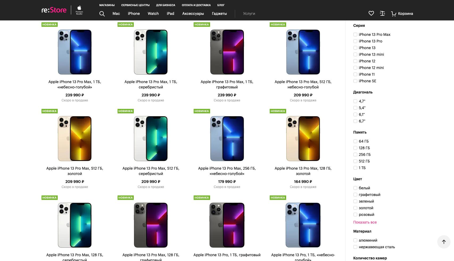This screenshot has width=454, height=261.
Task: Open iPhone 13 Pro 1 ТБ графитовый title
Action: [x=227, y=255]
